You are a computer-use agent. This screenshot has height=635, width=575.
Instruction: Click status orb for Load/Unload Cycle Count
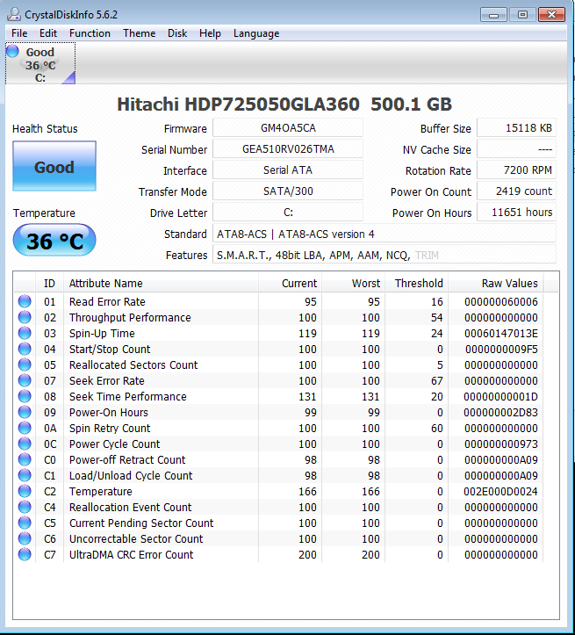point(25,475)
